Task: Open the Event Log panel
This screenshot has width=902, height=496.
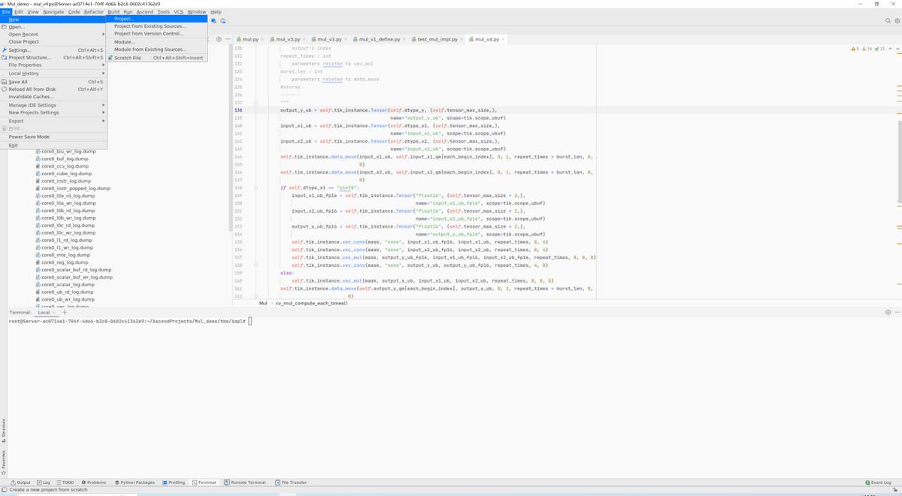Action: (x=879, y=482)
